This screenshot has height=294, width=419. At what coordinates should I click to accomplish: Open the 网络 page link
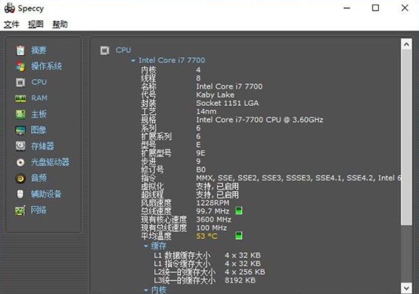39,210
